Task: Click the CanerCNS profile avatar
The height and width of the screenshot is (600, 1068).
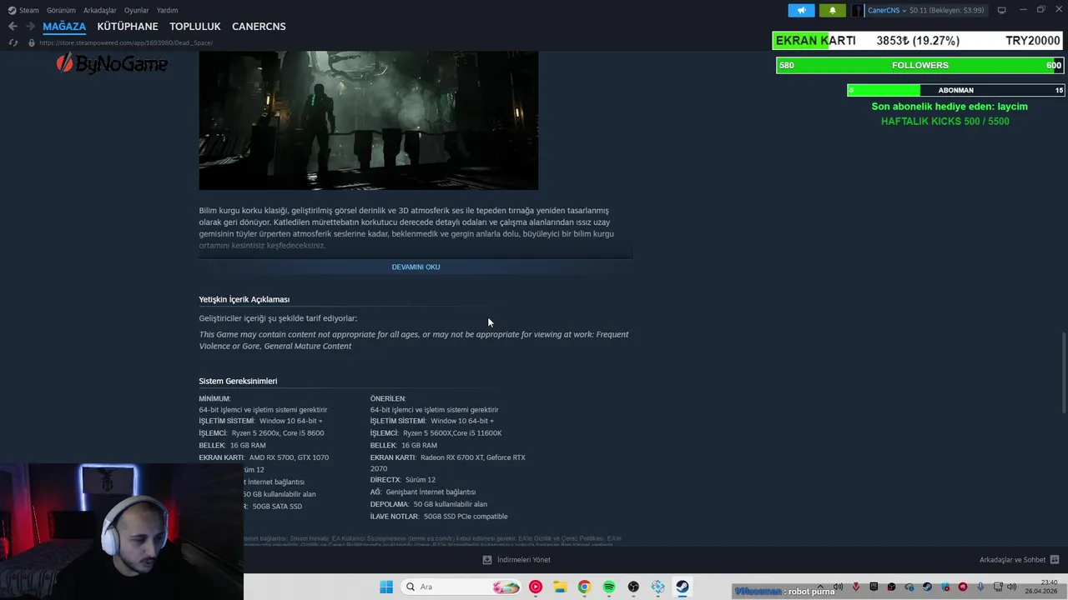Action: [858, 10]
